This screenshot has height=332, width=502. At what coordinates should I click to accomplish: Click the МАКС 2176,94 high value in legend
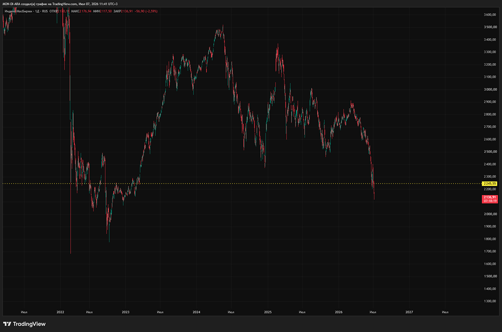tap(81, 11)
